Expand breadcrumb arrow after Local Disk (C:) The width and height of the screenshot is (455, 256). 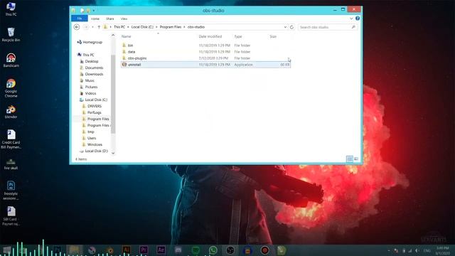point(156,27)
